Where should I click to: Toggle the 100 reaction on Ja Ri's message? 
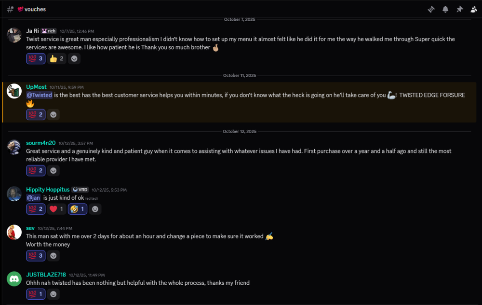36,59
